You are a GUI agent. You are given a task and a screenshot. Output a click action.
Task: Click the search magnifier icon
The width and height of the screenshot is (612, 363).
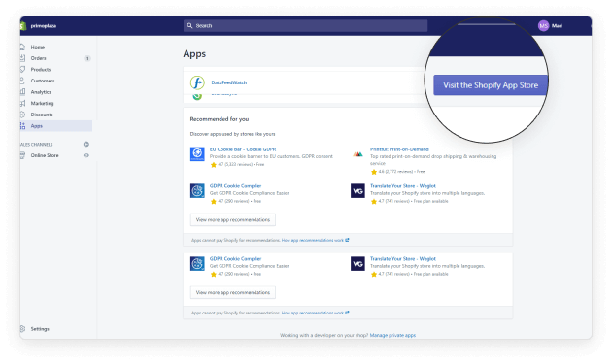[x=189, y=26]
